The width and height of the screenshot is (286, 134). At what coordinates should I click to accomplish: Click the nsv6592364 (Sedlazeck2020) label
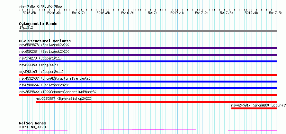point(44,51)
